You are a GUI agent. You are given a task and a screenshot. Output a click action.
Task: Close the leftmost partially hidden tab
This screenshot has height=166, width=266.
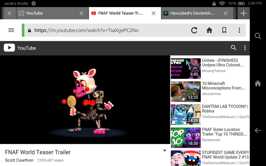(9, 13)
